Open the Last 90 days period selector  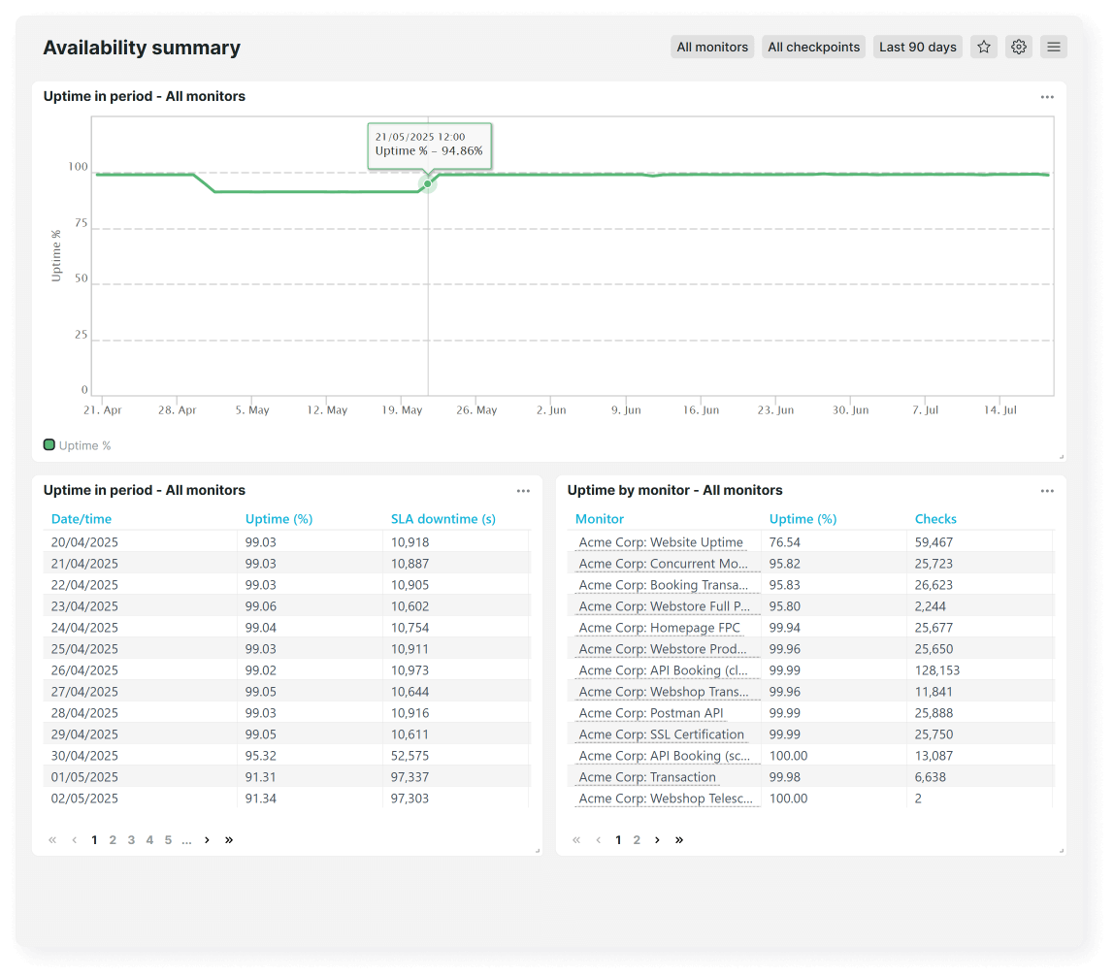[x=917, y=47]
